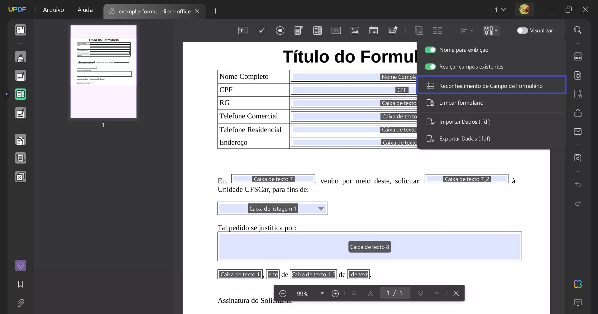
Task: Select the signature field tool
Action: click(x=392, y=30)
